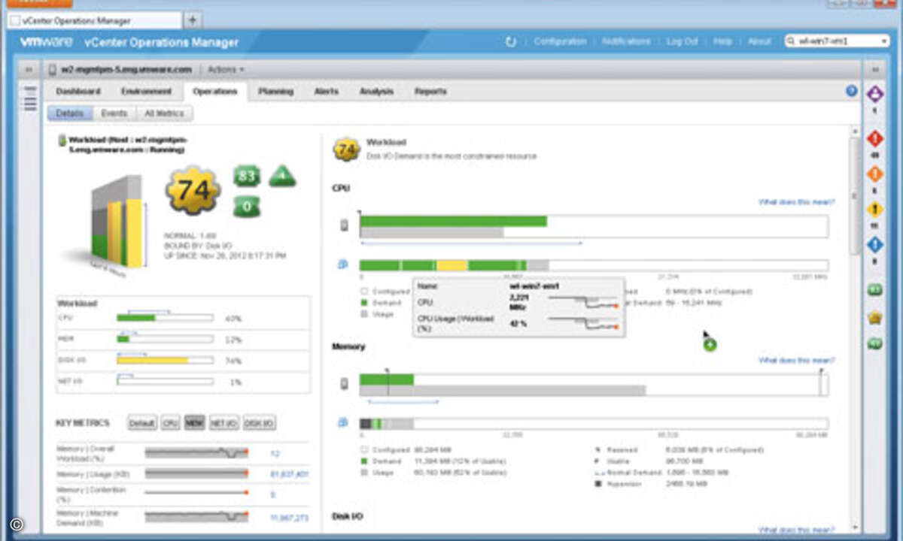Click the CPU workload bar at 40%
Screen dimensions: 903x541
coord(165,318)
